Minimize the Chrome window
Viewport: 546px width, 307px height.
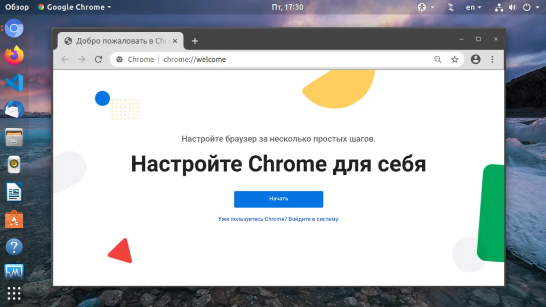461,39
